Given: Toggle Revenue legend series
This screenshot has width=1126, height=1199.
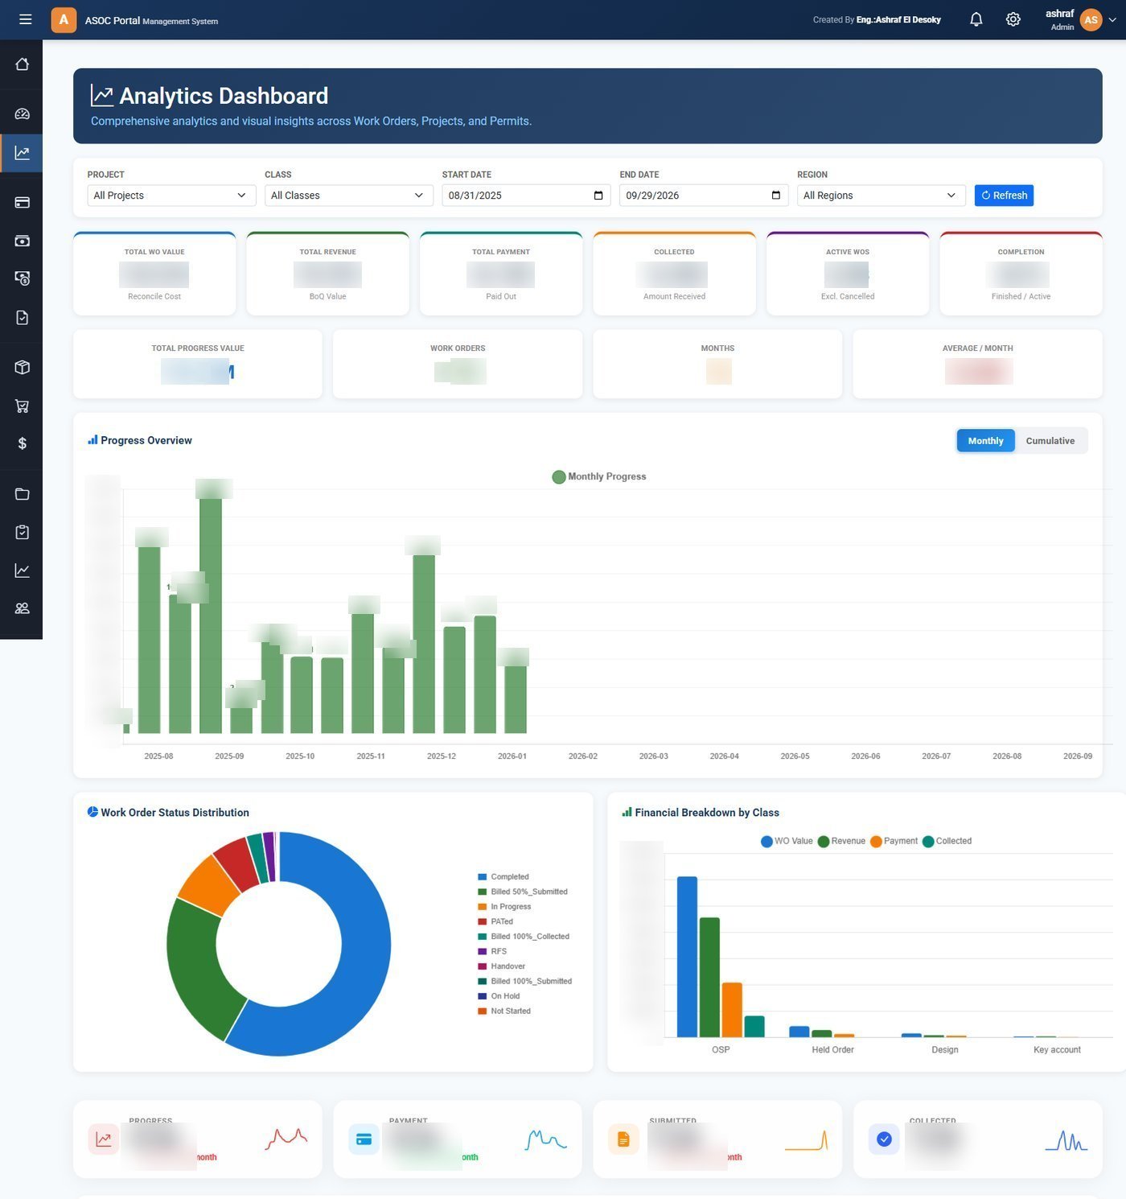Looking at the screenshot, I should click(x=841, y=841).
